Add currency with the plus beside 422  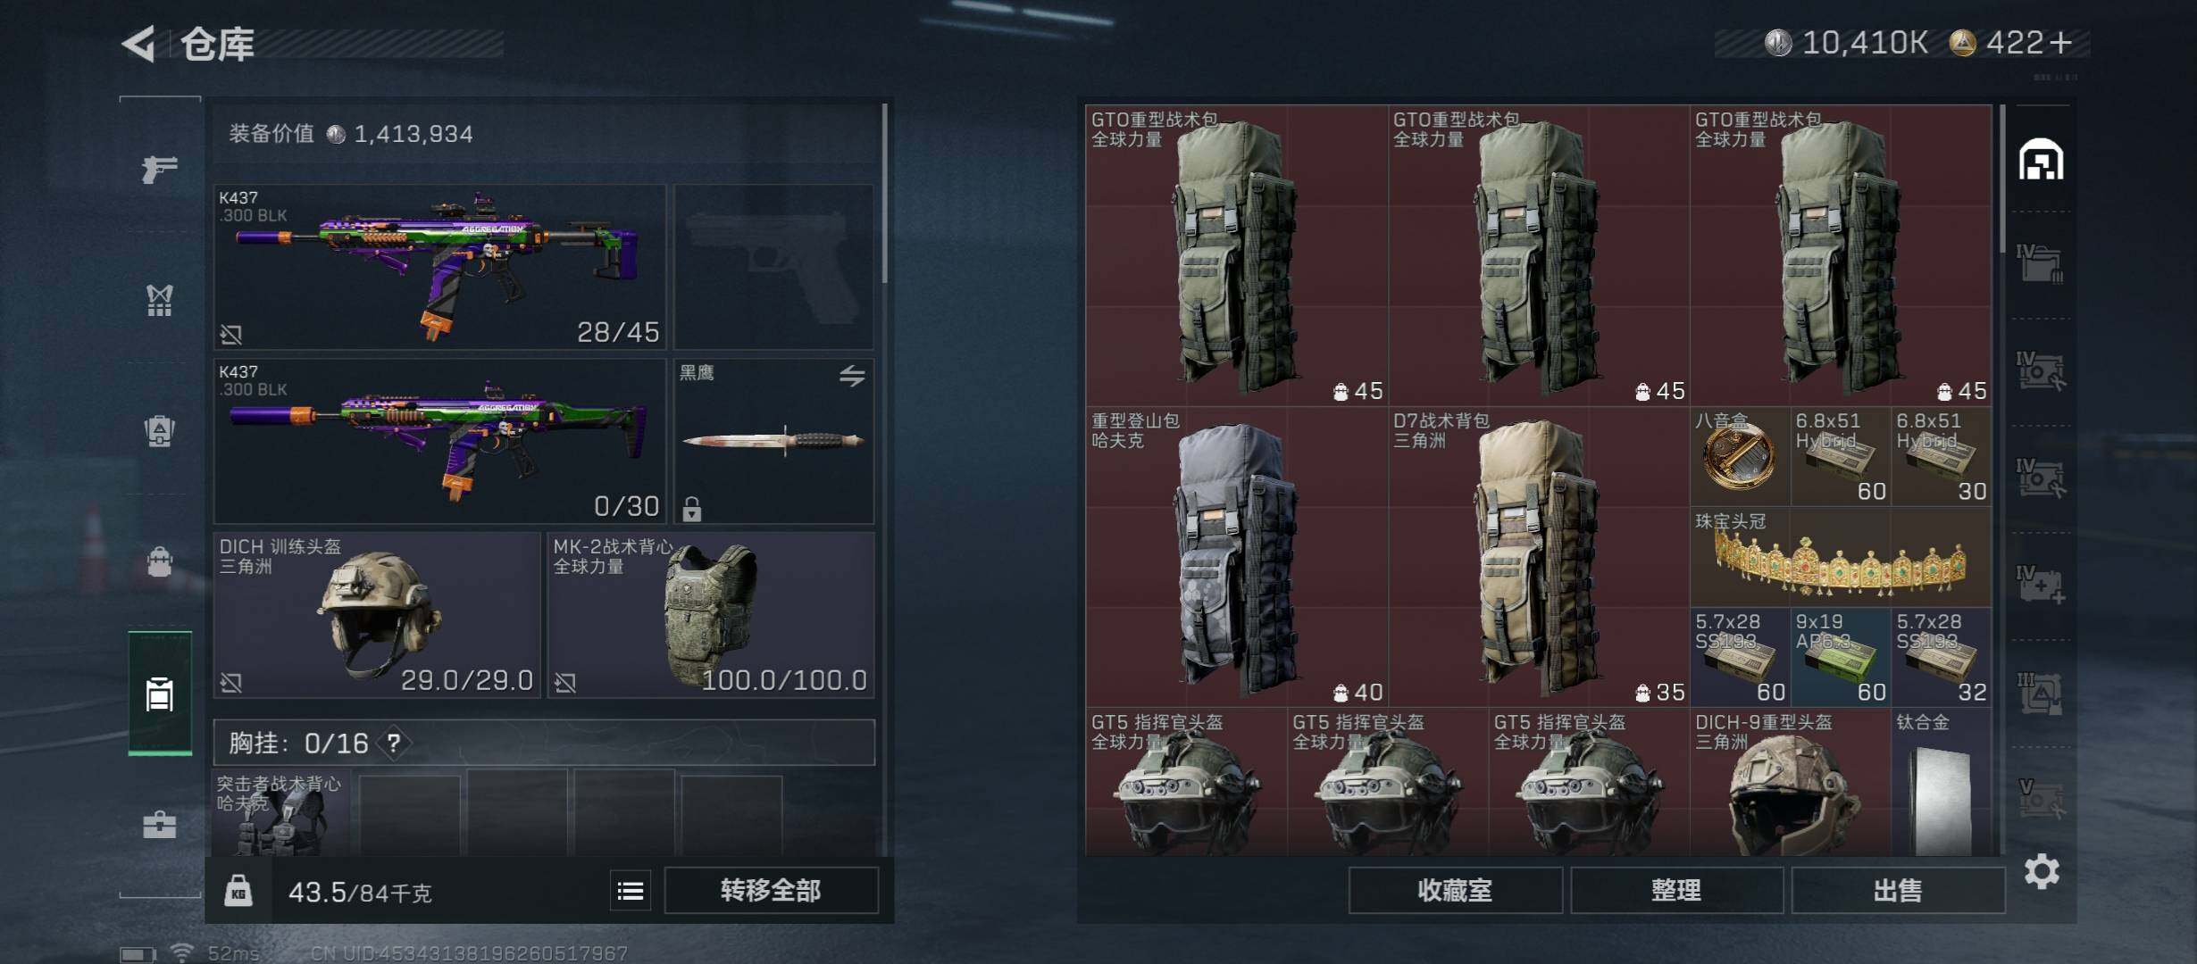point(2061,43)
